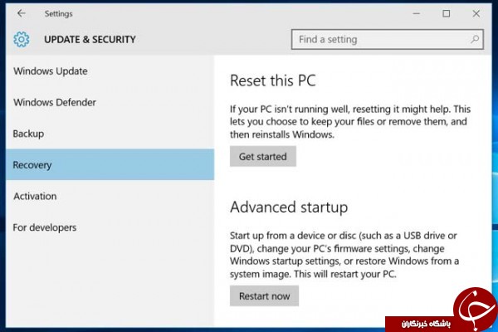Open the Windows Defender section
Image resolution: width=498 pixels, height=332 pixels.
coord(110,102)
